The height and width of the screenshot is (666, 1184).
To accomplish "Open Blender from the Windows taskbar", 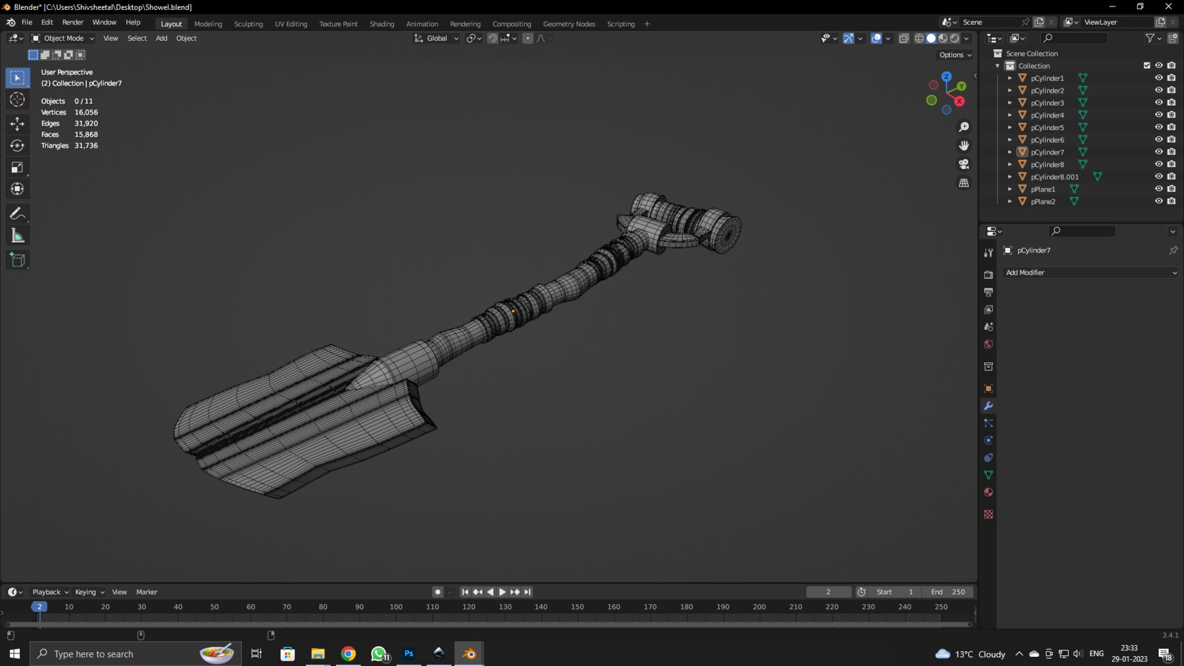I will click(x=468, y=654).
